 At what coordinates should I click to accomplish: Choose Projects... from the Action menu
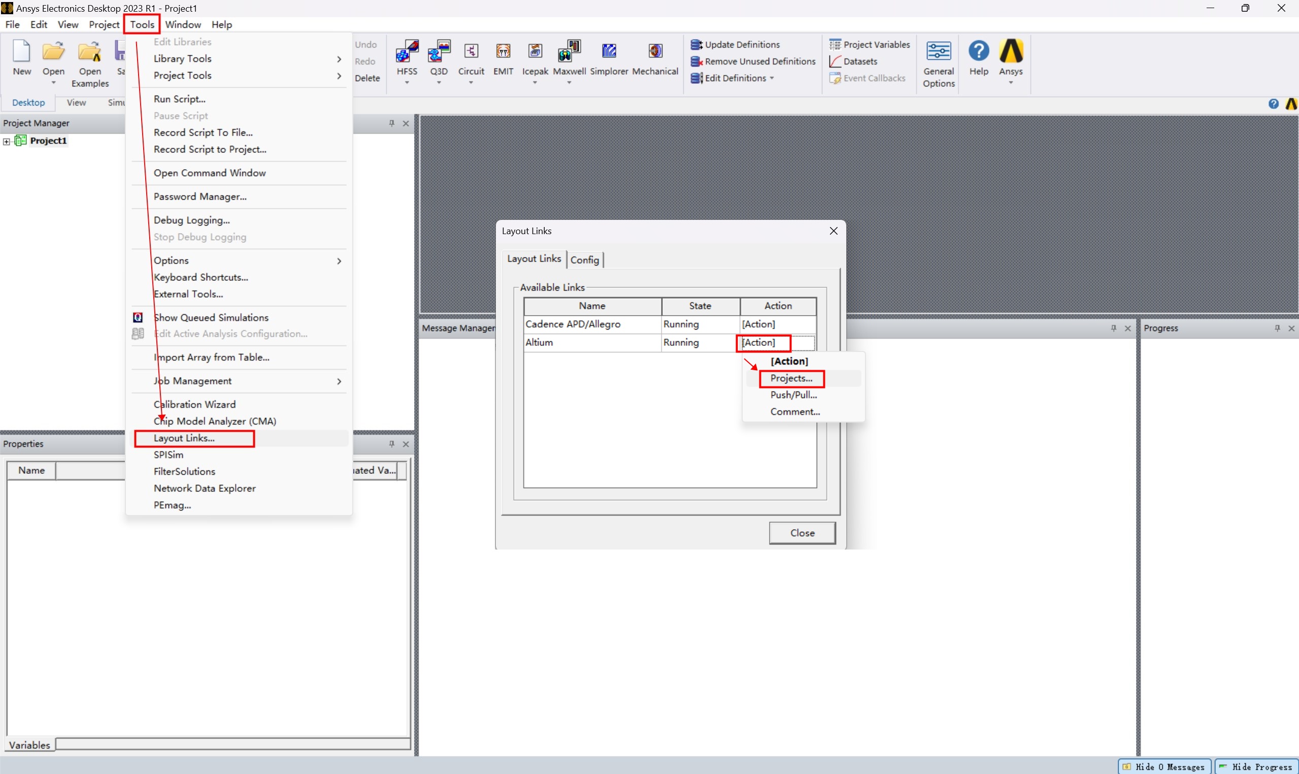[791, 379]
